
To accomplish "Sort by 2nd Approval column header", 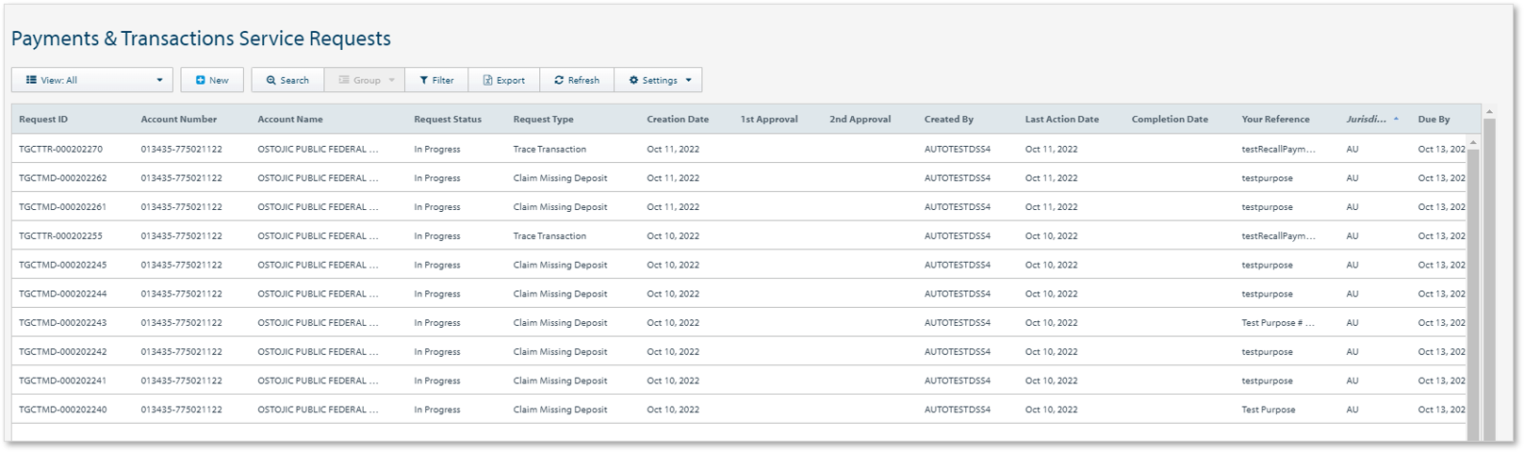I will click(860, 120).
